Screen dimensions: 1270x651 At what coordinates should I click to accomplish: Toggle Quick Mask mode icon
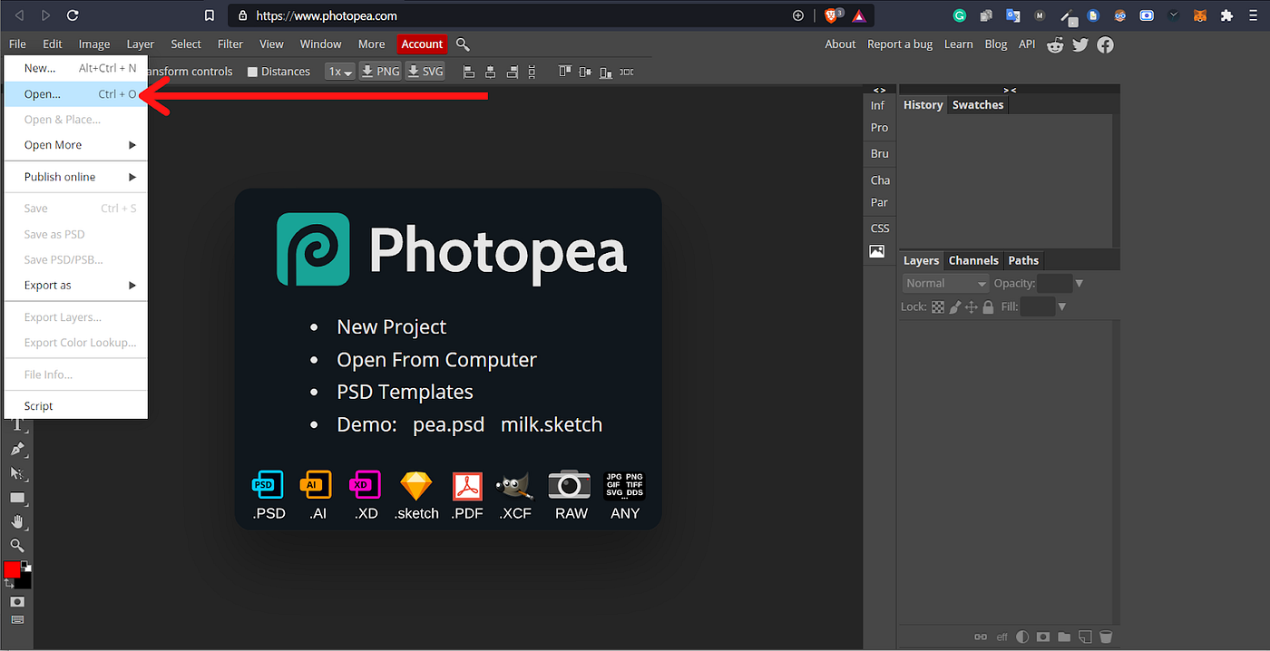coord(16,602)
